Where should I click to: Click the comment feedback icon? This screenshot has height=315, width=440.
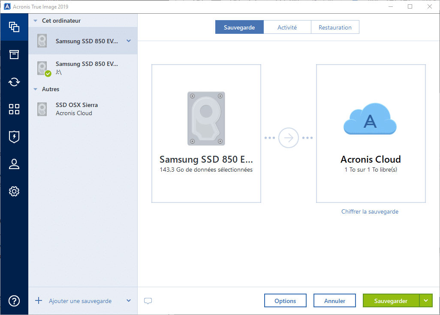tap(148, 301)
